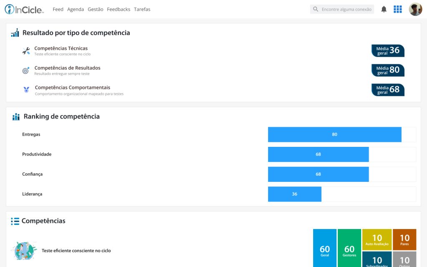Image resolution: width=427 pixels, height=267 pixels.
Task: Open the Feed menu item
Action: [x=58, y=9]
